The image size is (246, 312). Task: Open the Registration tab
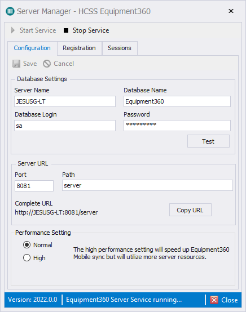point(79,48)
